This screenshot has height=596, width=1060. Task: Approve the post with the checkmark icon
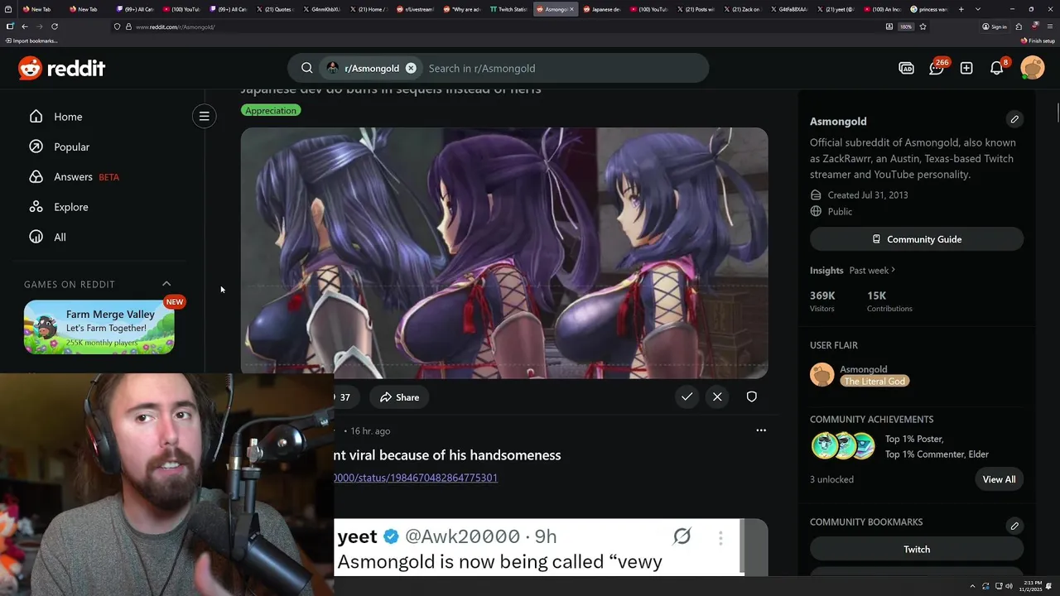click(x=687, y=397)
